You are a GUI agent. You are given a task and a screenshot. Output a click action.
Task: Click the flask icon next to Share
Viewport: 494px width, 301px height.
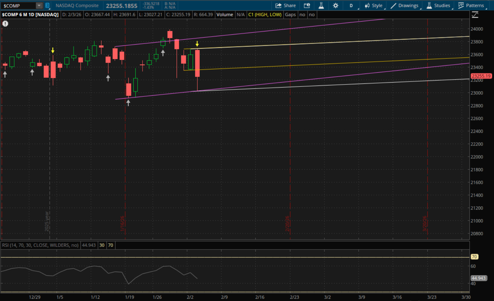pyautogui.click(x=321, y=6)
